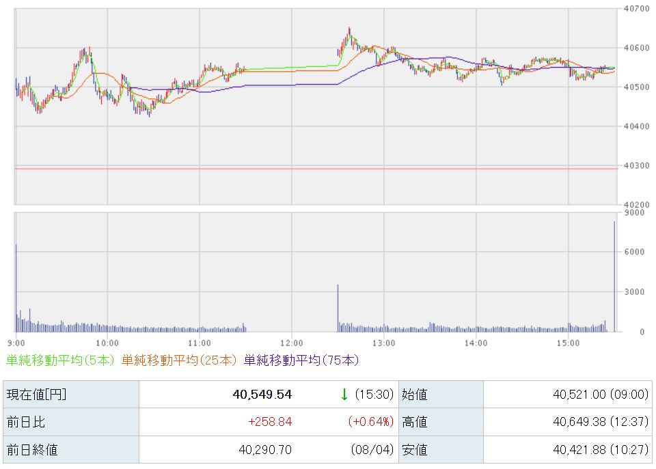Screen dimensions: 656x469
Task: Click the 安値 value 40,421.88 (10:27)
Action: [601, 450]
